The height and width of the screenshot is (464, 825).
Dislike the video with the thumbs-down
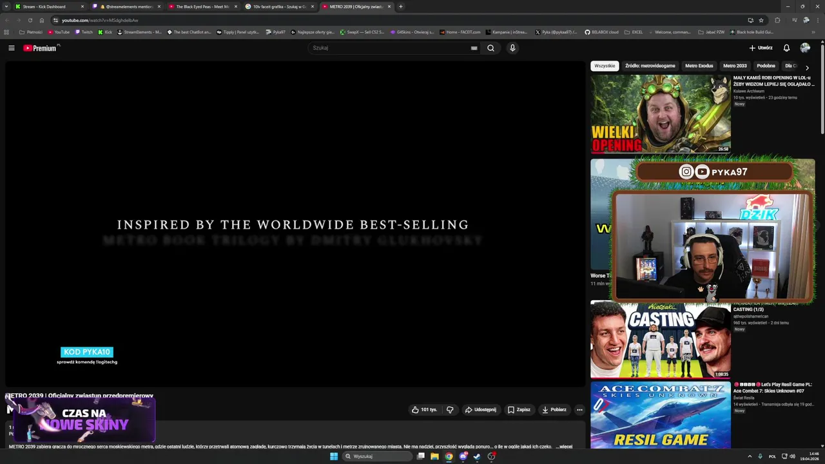(450, 409)
